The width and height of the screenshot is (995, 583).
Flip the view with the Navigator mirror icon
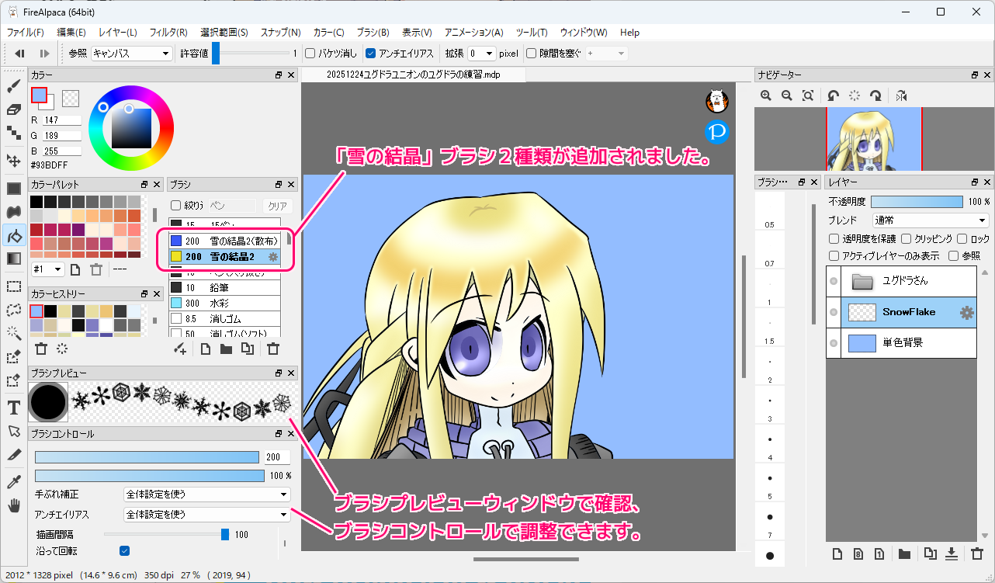point(901,95)
